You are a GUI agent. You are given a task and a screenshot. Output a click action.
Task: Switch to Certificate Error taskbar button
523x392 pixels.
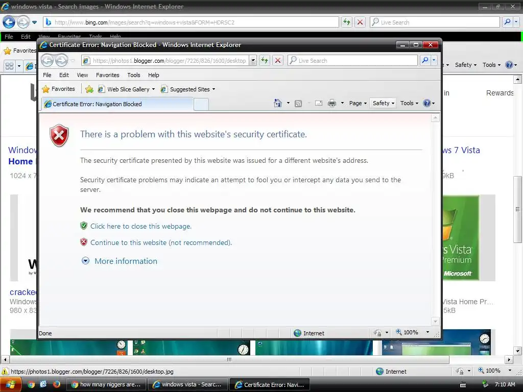coord(270,385)
